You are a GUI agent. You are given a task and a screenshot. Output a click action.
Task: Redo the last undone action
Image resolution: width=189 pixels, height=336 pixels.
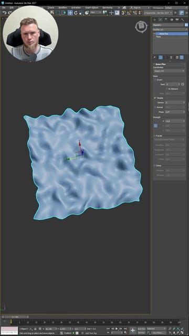9,13
